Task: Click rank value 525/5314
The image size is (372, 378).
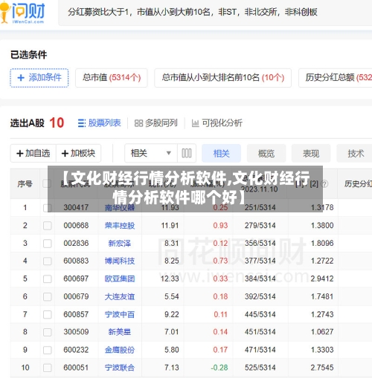Action: click(x=260, y=368)
